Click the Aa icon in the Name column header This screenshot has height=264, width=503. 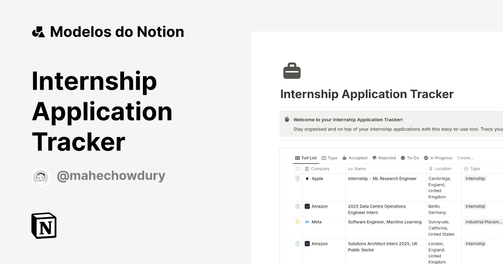click(351, 168)
